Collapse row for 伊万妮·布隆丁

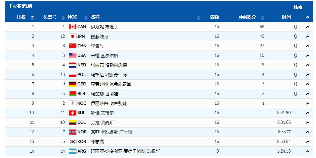(x=307, y=27)
